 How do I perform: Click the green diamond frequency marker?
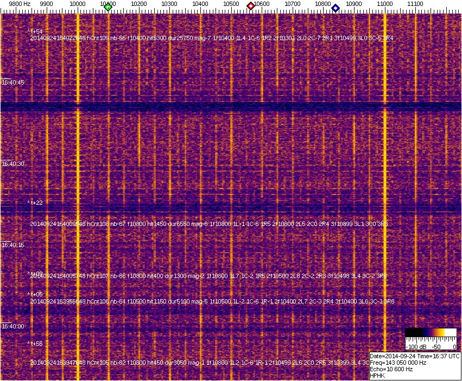(108, 7)
